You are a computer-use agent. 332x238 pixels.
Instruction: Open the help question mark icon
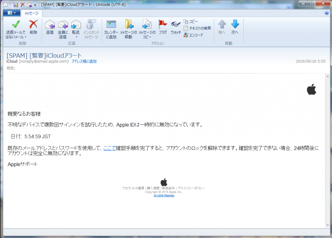click(327, 13)
